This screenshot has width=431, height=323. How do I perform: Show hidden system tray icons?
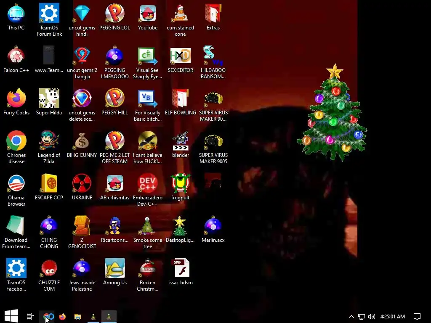[351, 316]
